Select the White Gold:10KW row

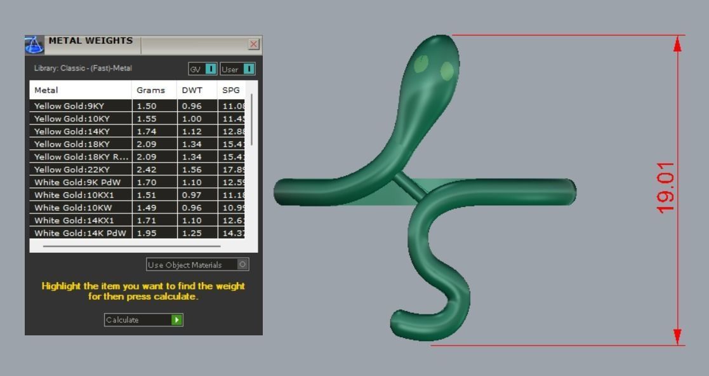[138, 207]
